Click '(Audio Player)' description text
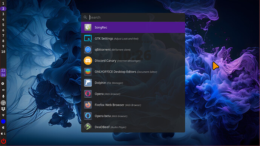The width and height of the screenshot is (260, 146). coord(118,127)
